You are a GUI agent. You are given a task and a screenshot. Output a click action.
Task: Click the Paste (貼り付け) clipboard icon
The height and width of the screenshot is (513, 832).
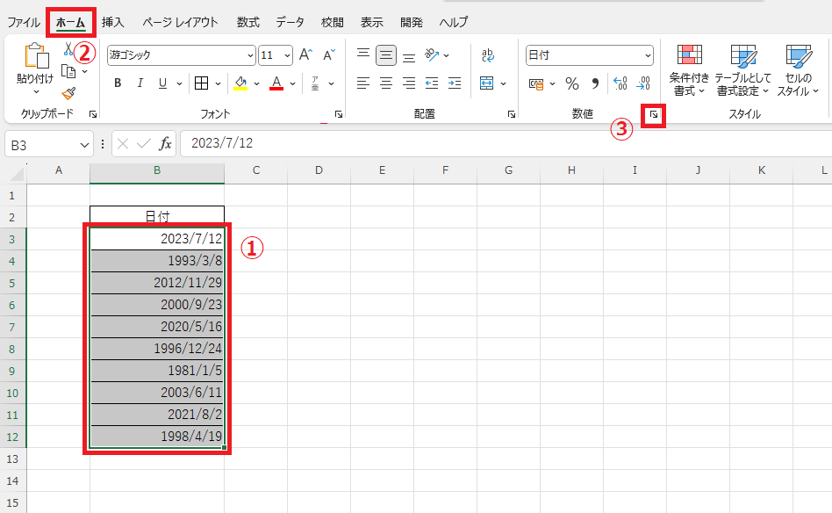coord(36,55)
